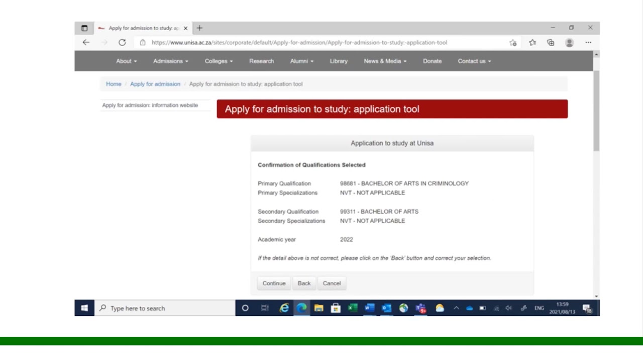Click the Continue button
Image resolution: width=643 pixels, height=361 pixels.
[x=274, y=283]
